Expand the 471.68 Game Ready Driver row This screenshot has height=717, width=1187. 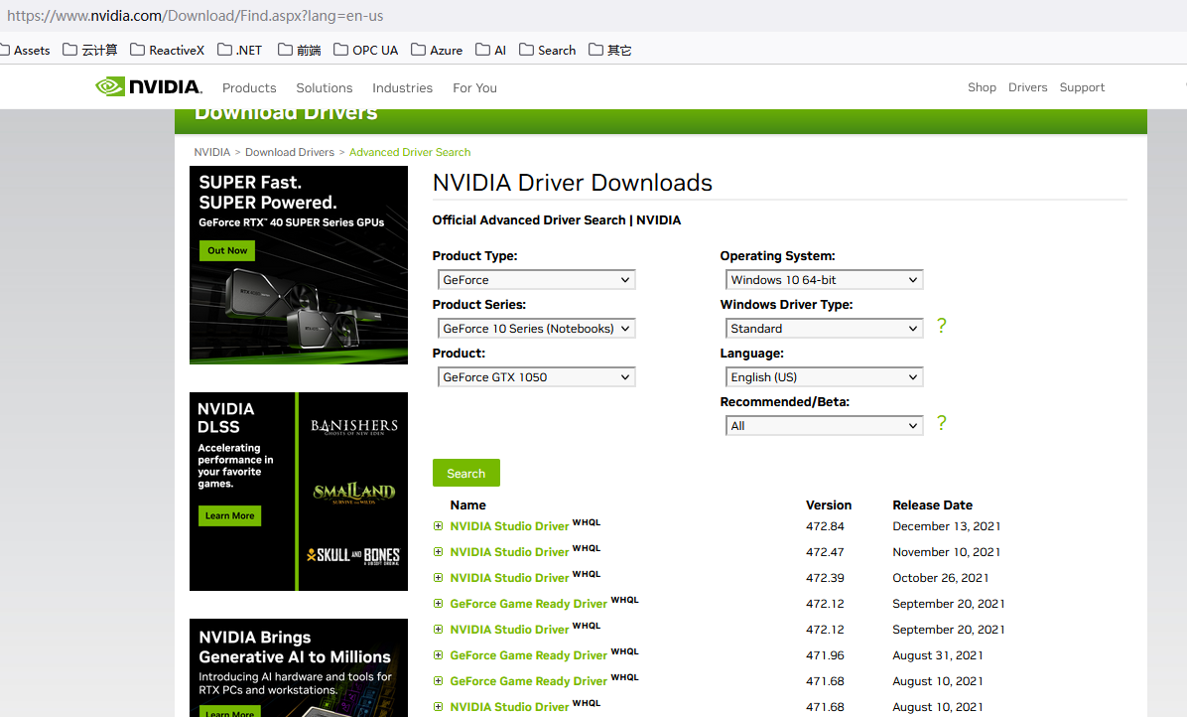[x=439, y=680]
